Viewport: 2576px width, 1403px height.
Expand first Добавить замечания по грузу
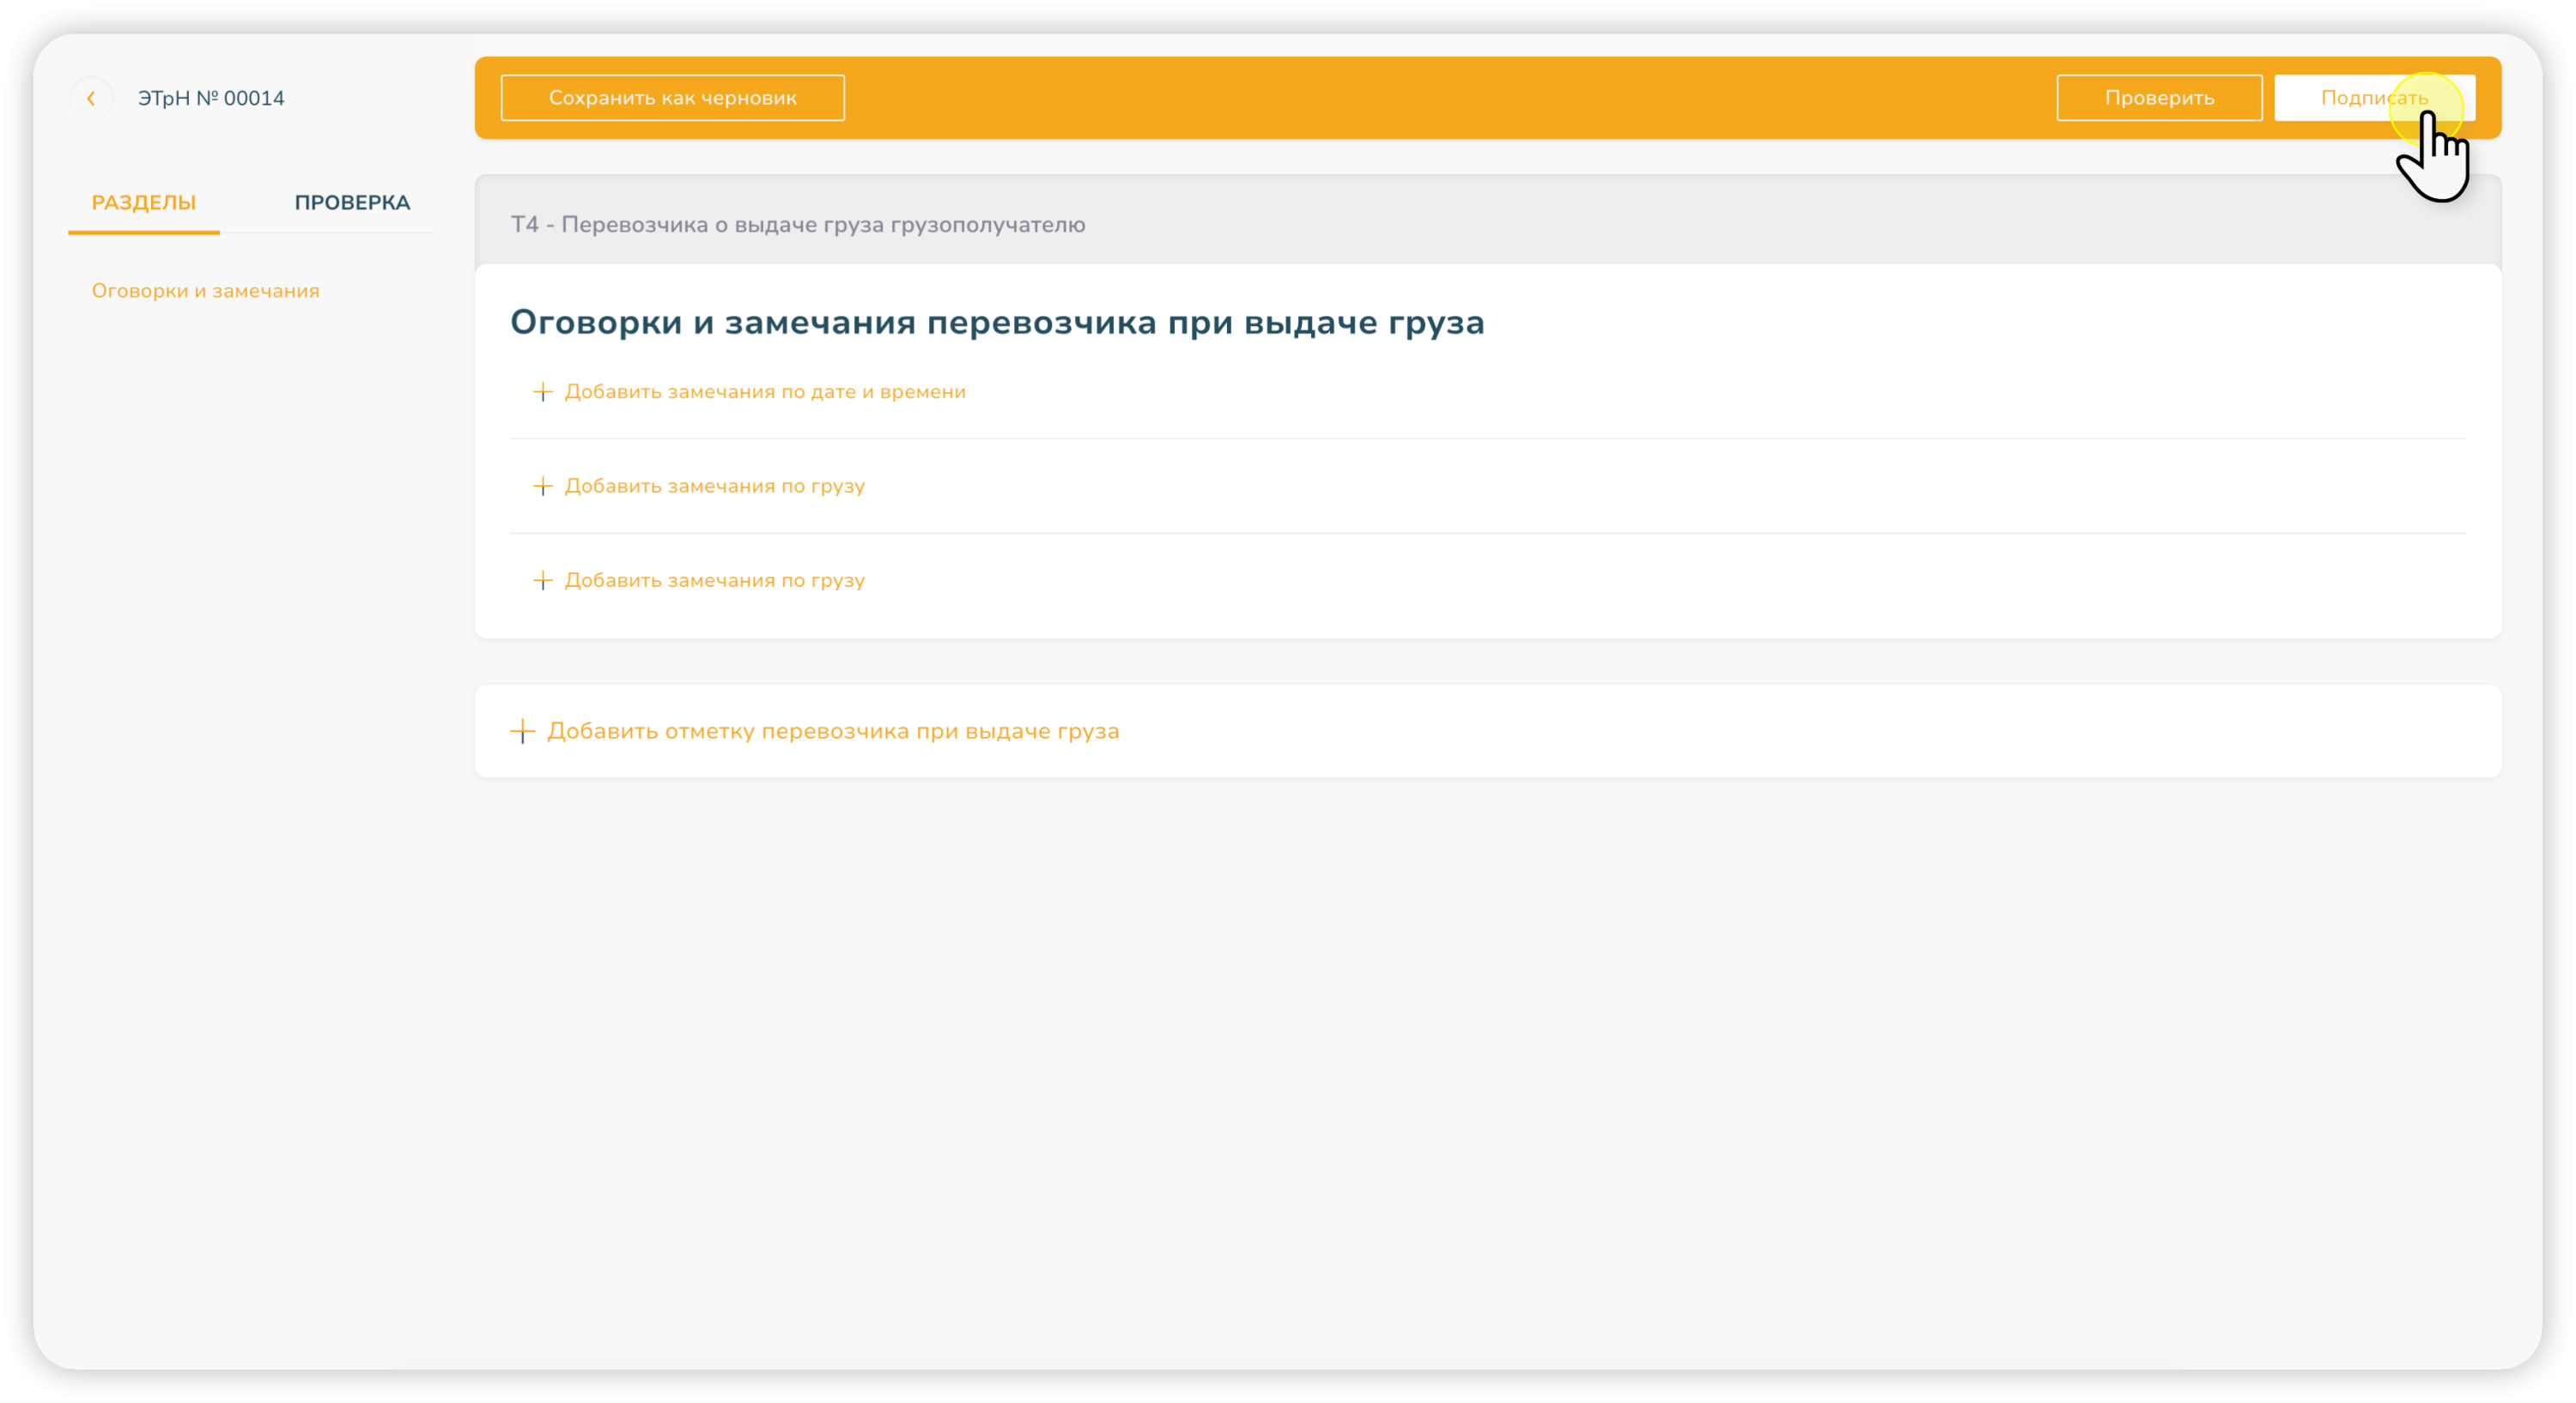click(714, 487)
